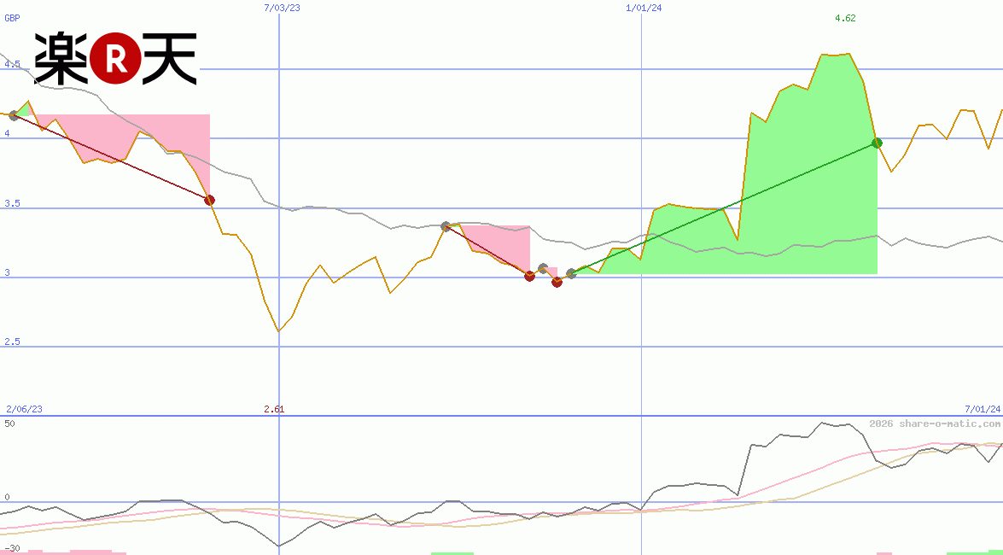Click the red marker near the 3.0 price level

pyautogui.click(x=529, y=274)
